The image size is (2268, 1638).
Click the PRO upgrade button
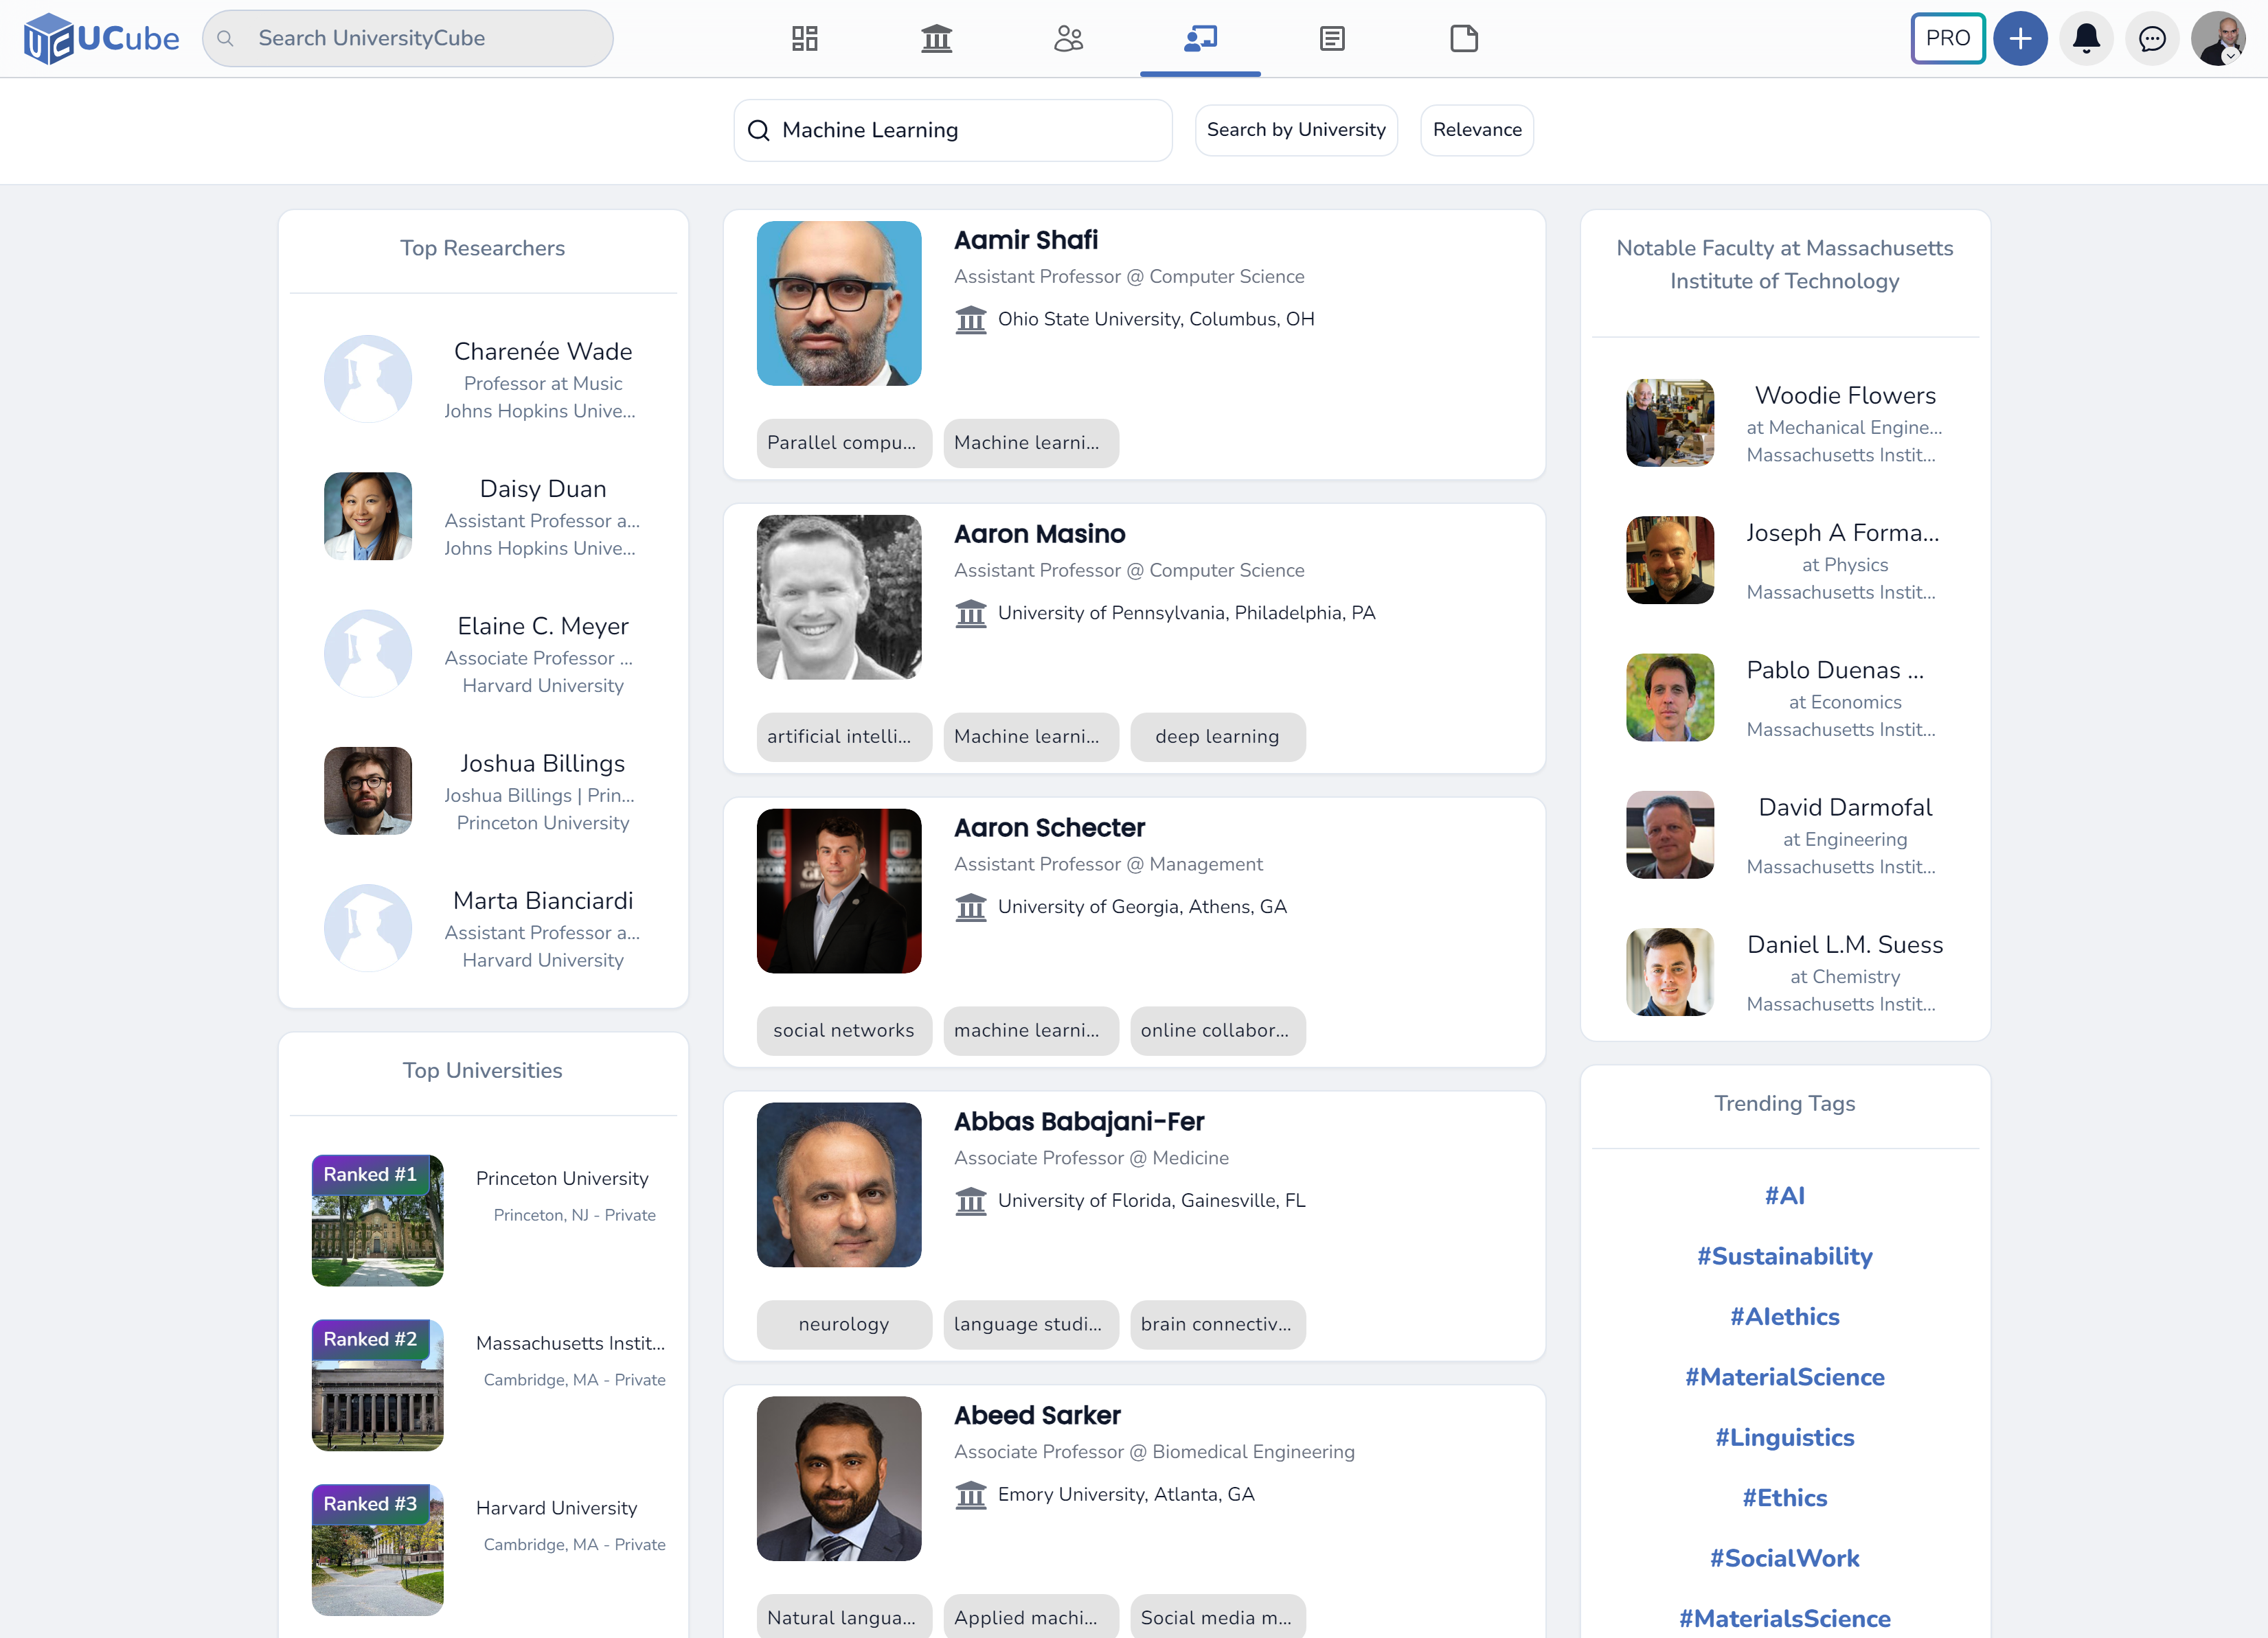1947,38
